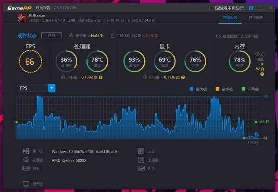Click the FPS 66 gauge

30,62
